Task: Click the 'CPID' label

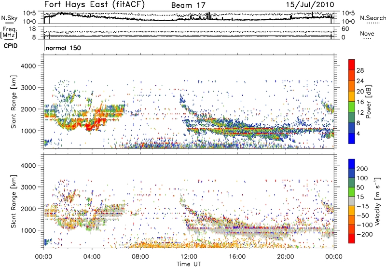Action: 11,46
